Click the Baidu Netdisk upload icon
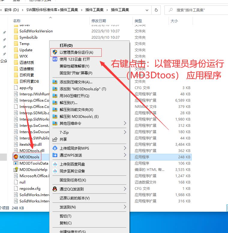Image resolution: width=228 pixels, height=233 pixels. pyautogui.click(x=55, y=164)
